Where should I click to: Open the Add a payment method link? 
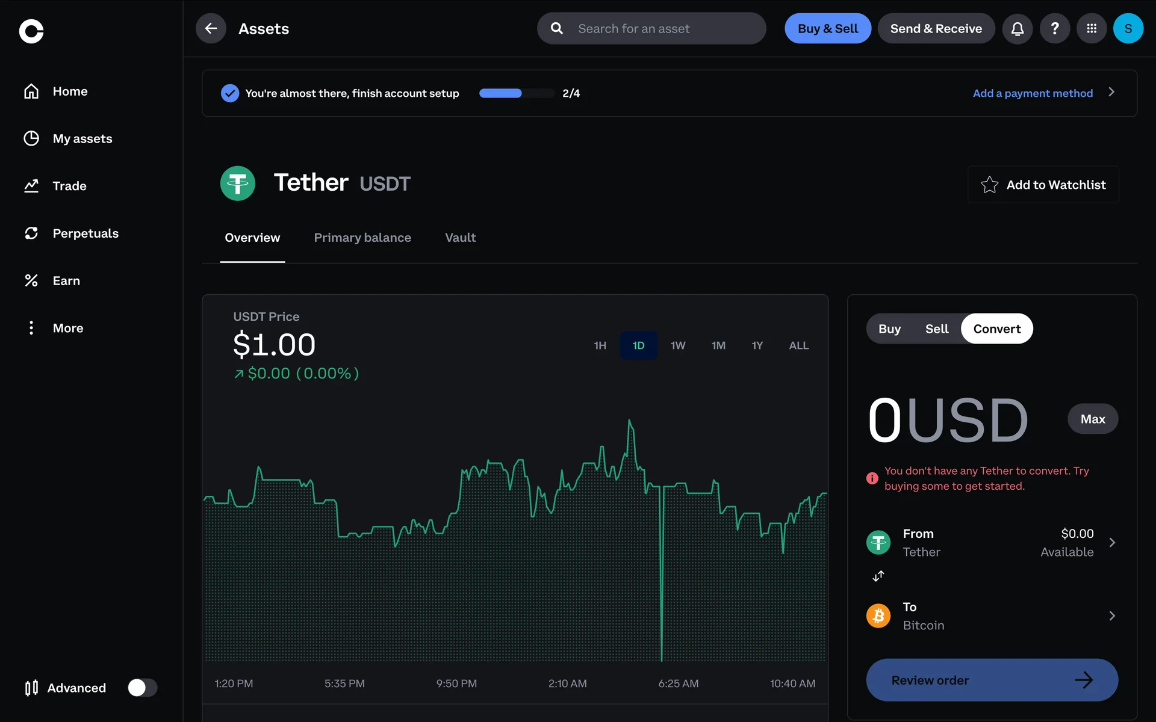click(x=1032, y=93)
